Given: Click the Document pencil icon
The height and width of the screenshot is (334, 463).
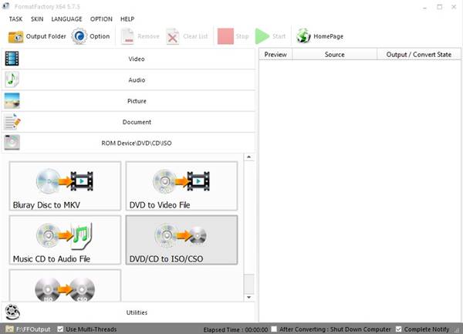Looking at the screenshot, I should click(12, 122).
